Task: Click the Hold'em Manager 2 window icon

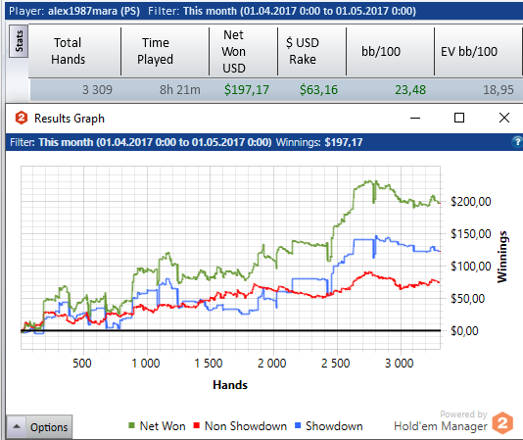Action: point(22,119)
